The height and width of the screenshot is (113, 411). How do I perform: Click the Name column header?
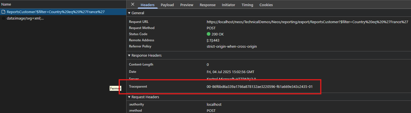click(6, 4)
